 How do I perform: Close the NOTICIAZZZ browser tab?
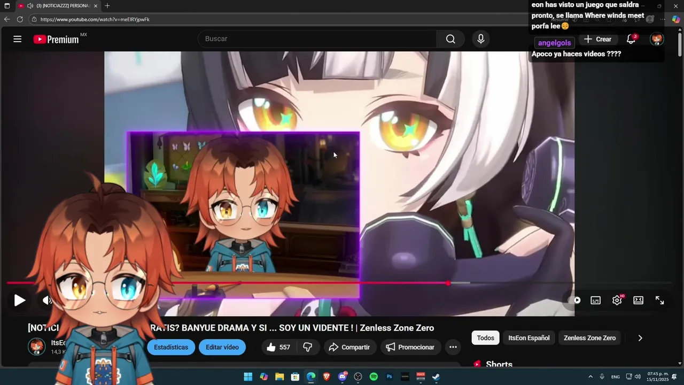pyautogui.click(x=96, y=5)
